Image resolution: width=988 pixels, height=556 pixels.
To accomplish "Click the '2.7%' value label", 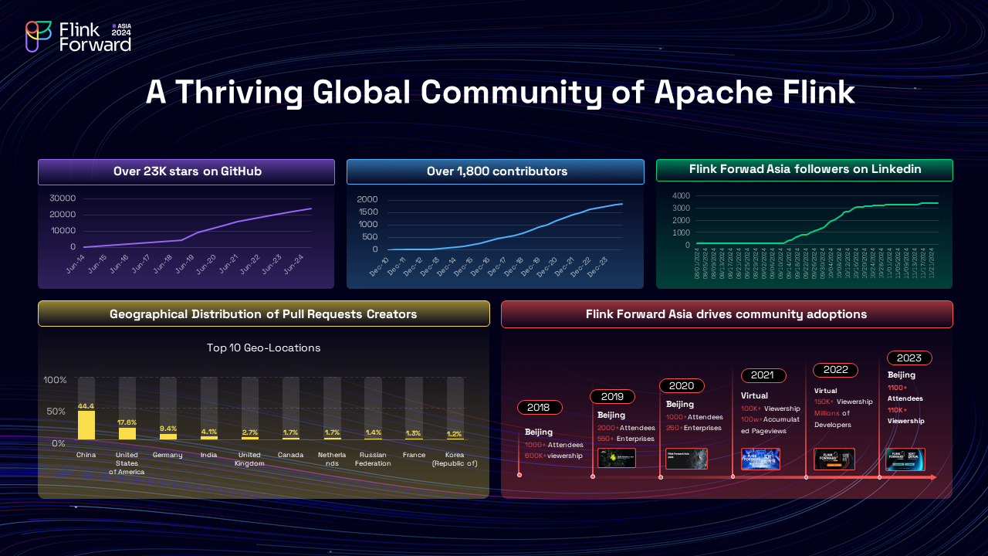I will (x=250, y=432).
